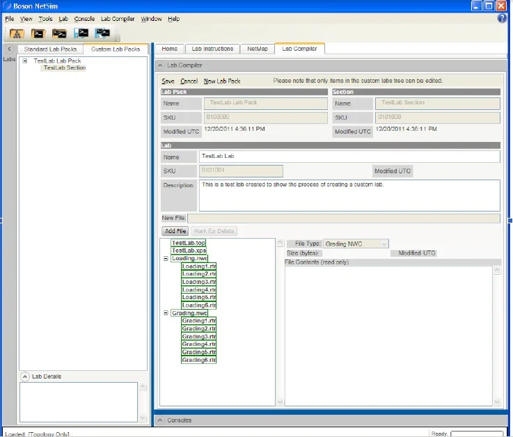Click the Add File button

click(175, 231)
